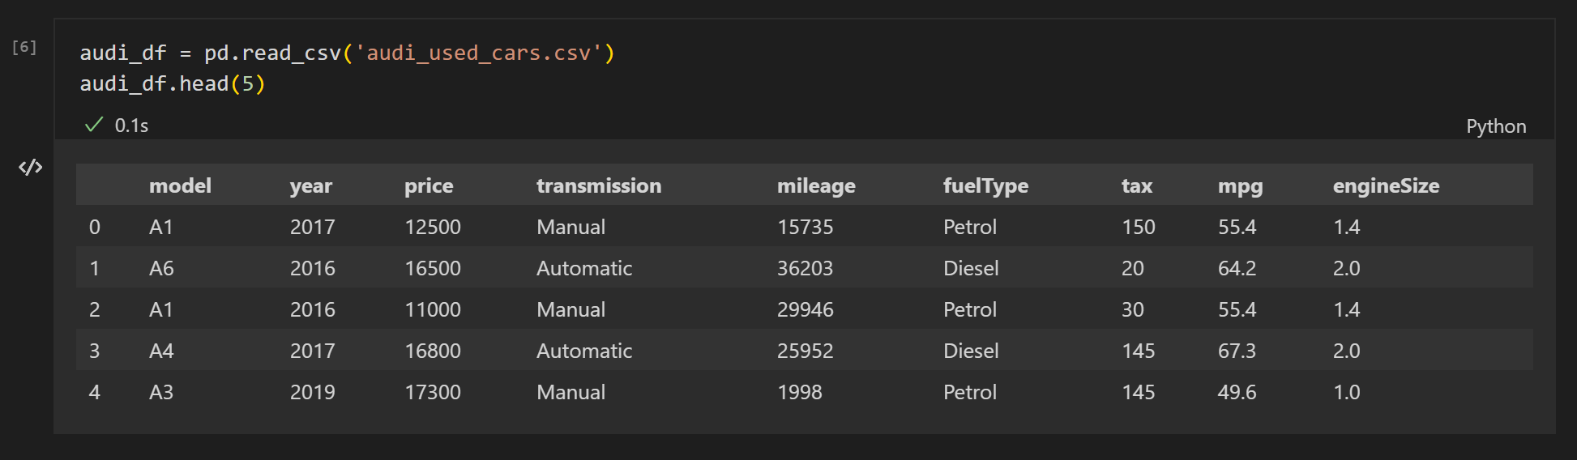The width and height of the screenshot is (1577, 460).
Task: Click the output renderer code icon
Action: [x=31, y=168]
